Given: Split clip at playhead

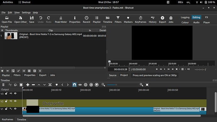Looking at the screenshot, I should click(50, 85).
